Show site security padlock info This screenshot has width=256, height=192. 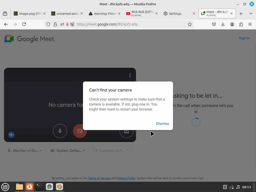pyautogui.click(x=55, y=24)
